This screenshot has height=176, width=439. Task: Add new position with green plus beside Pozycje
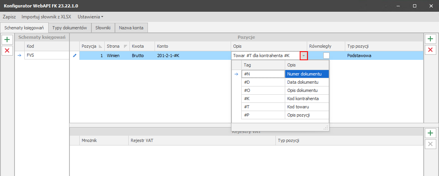click(430, 39)
